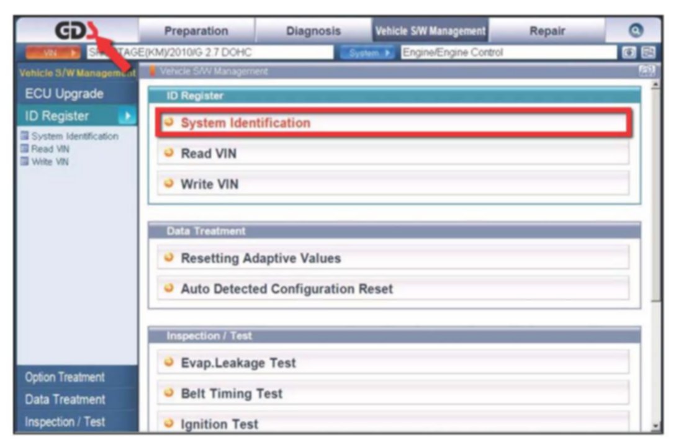The image size is (676, 440).
Task: Open the blue System selector button
Action: pos(367,53)
